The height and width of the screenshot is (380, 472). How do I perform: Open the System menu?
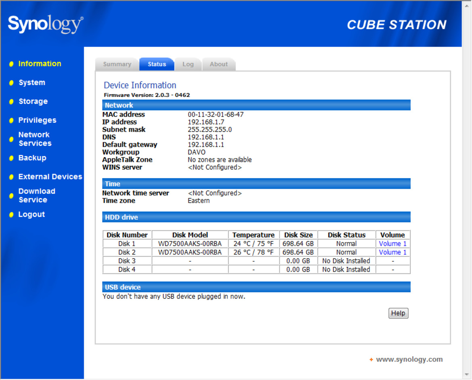click(x=31, y=82)
